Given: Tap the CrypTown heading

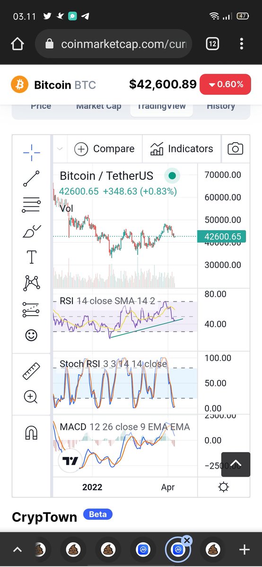Looking at the screenshot, I should (44, 517).
